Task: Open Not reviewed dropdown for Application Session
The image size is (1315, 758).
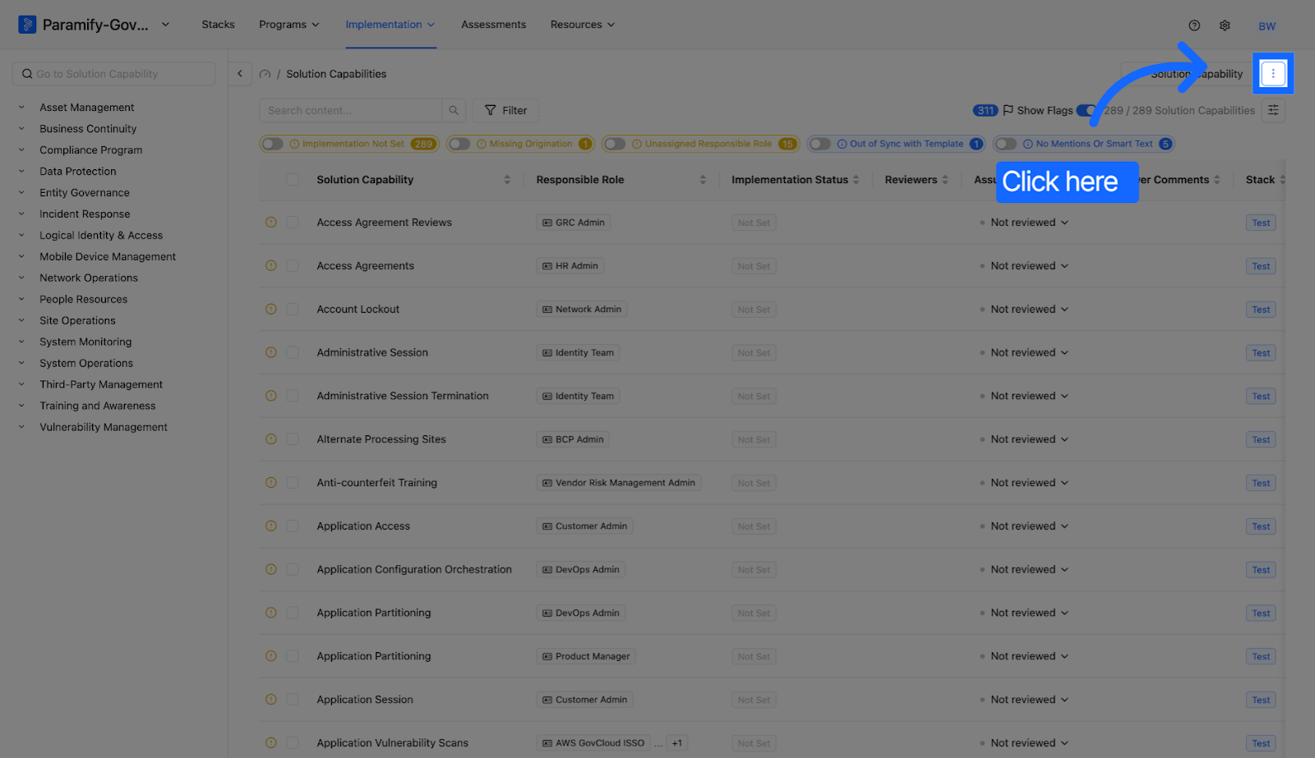Action: [1029, 700]
